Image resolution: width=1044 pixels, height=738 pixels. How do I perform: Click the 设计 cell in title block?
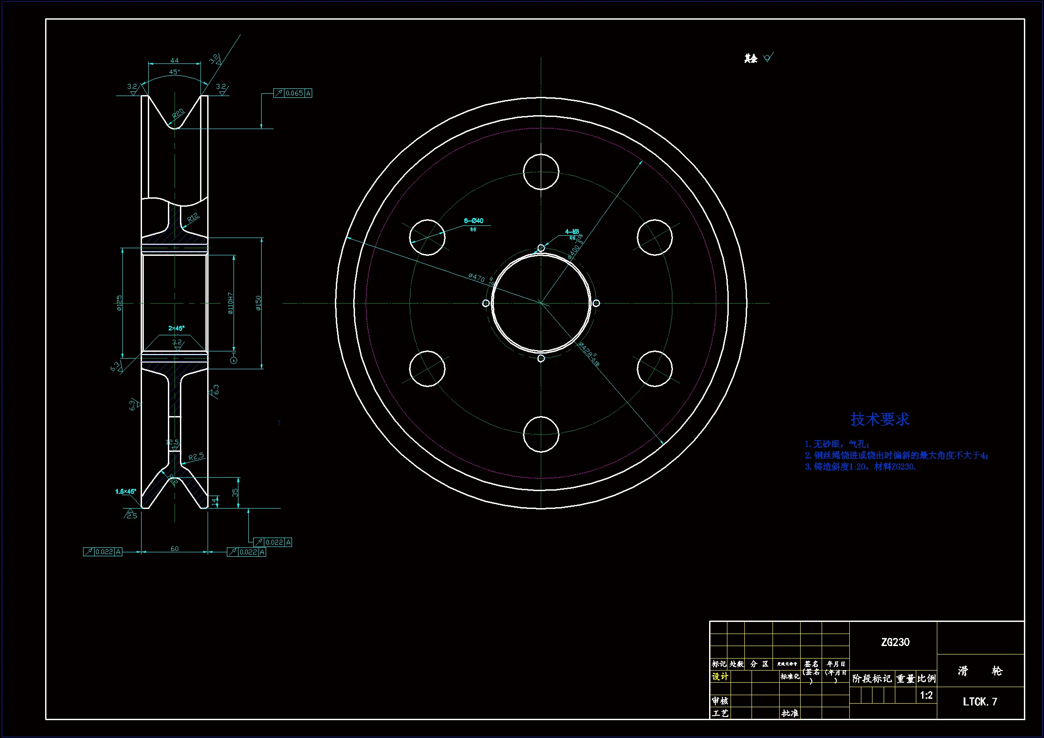[719, 677]
